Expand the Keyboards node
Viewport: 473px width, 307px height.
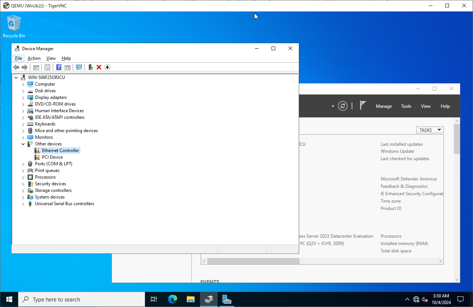(x=23, y=124)
